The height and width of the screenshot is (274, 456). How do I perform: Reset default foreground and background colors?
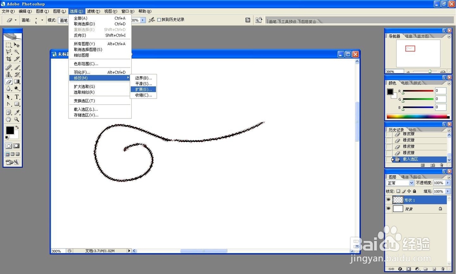pyautogui.click(x=7, y=138)
